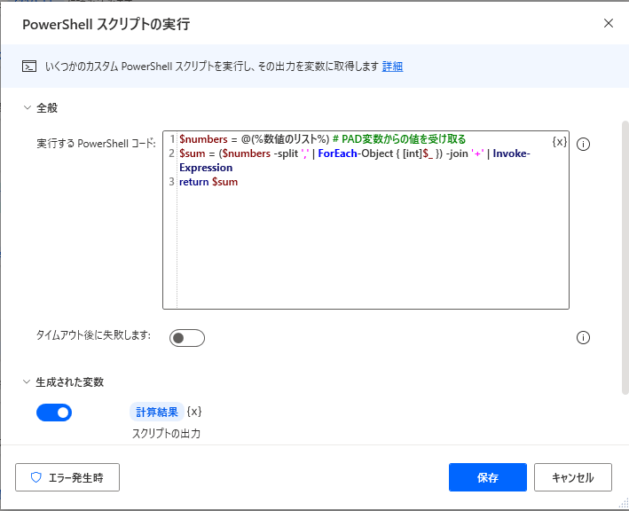629x511 pixels.
Task: Show info for PowerShell code field
Action: pyautogui.click(x=583, y=144)
